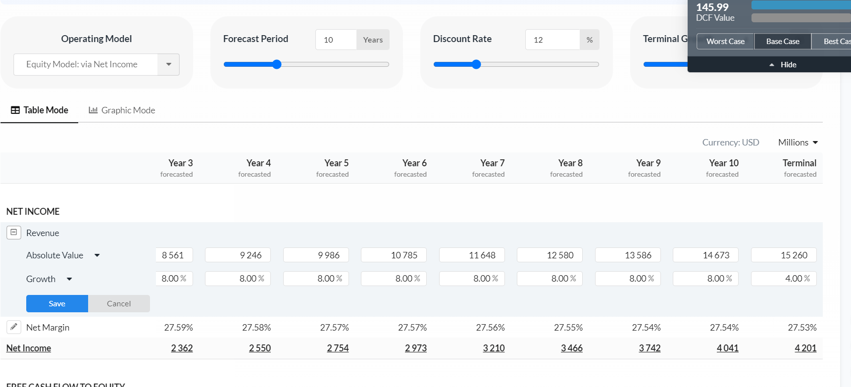Viewport: 851px width, 387px height.
Task: Open the Growth row dropdown arrow
Action: tap(69, 279)
